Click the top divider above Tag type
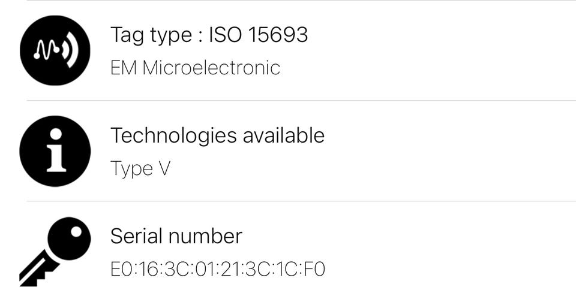 300,1
